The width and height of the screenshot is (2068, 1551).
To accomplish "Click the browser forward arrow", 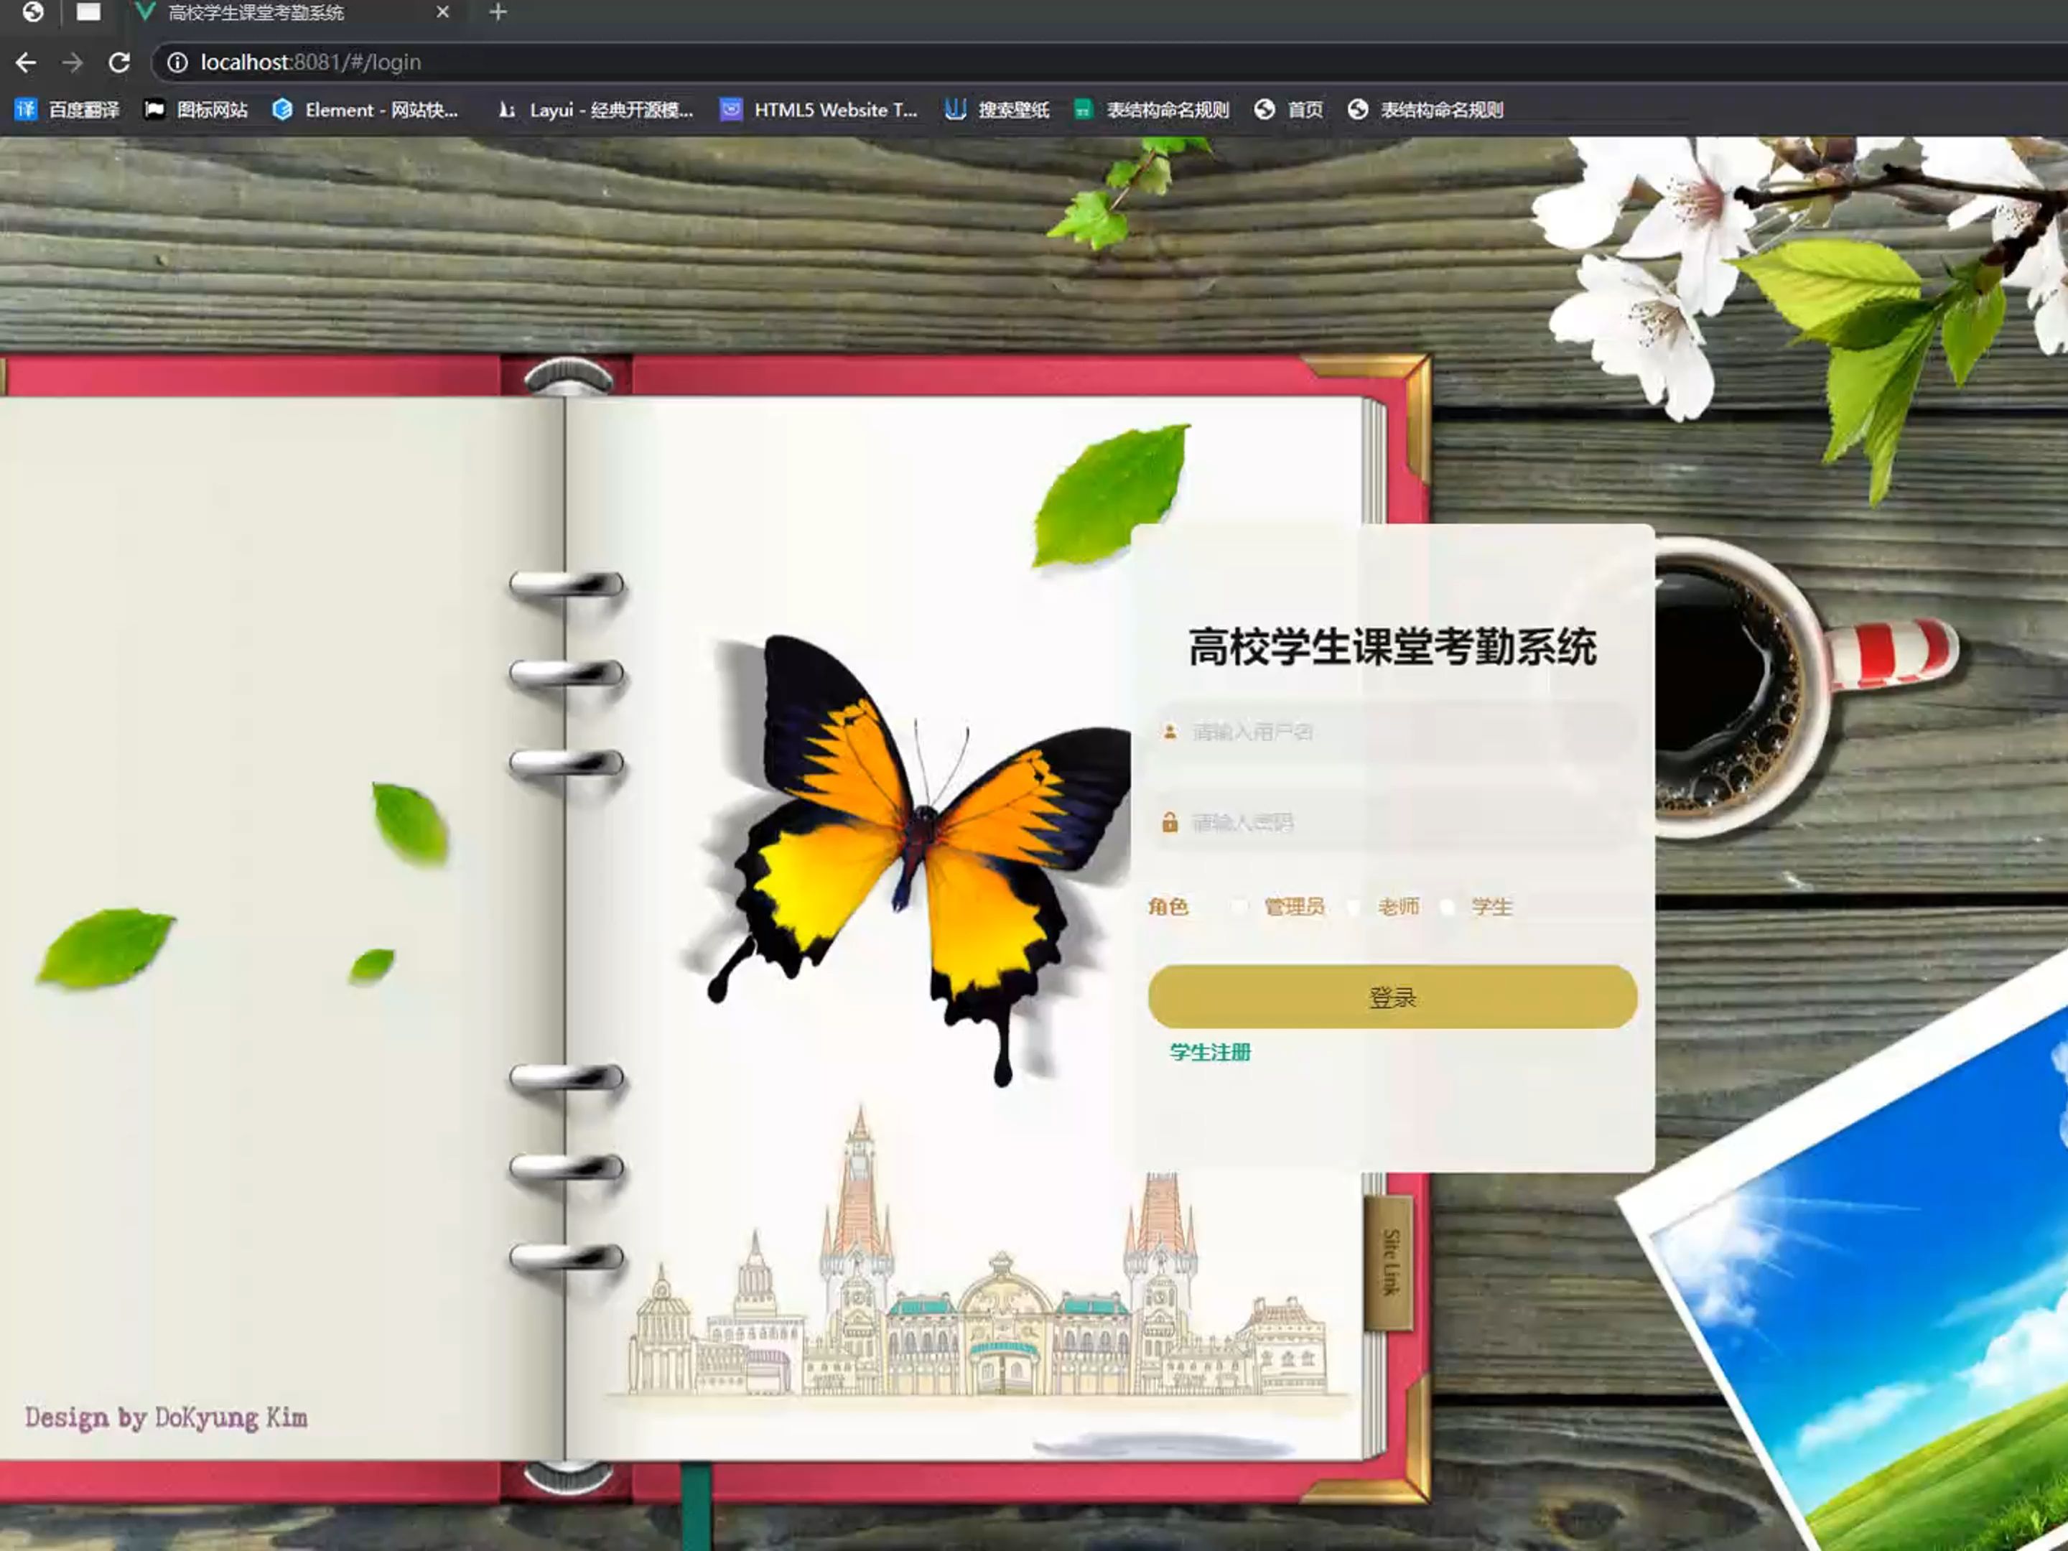I will coord(72,62).
